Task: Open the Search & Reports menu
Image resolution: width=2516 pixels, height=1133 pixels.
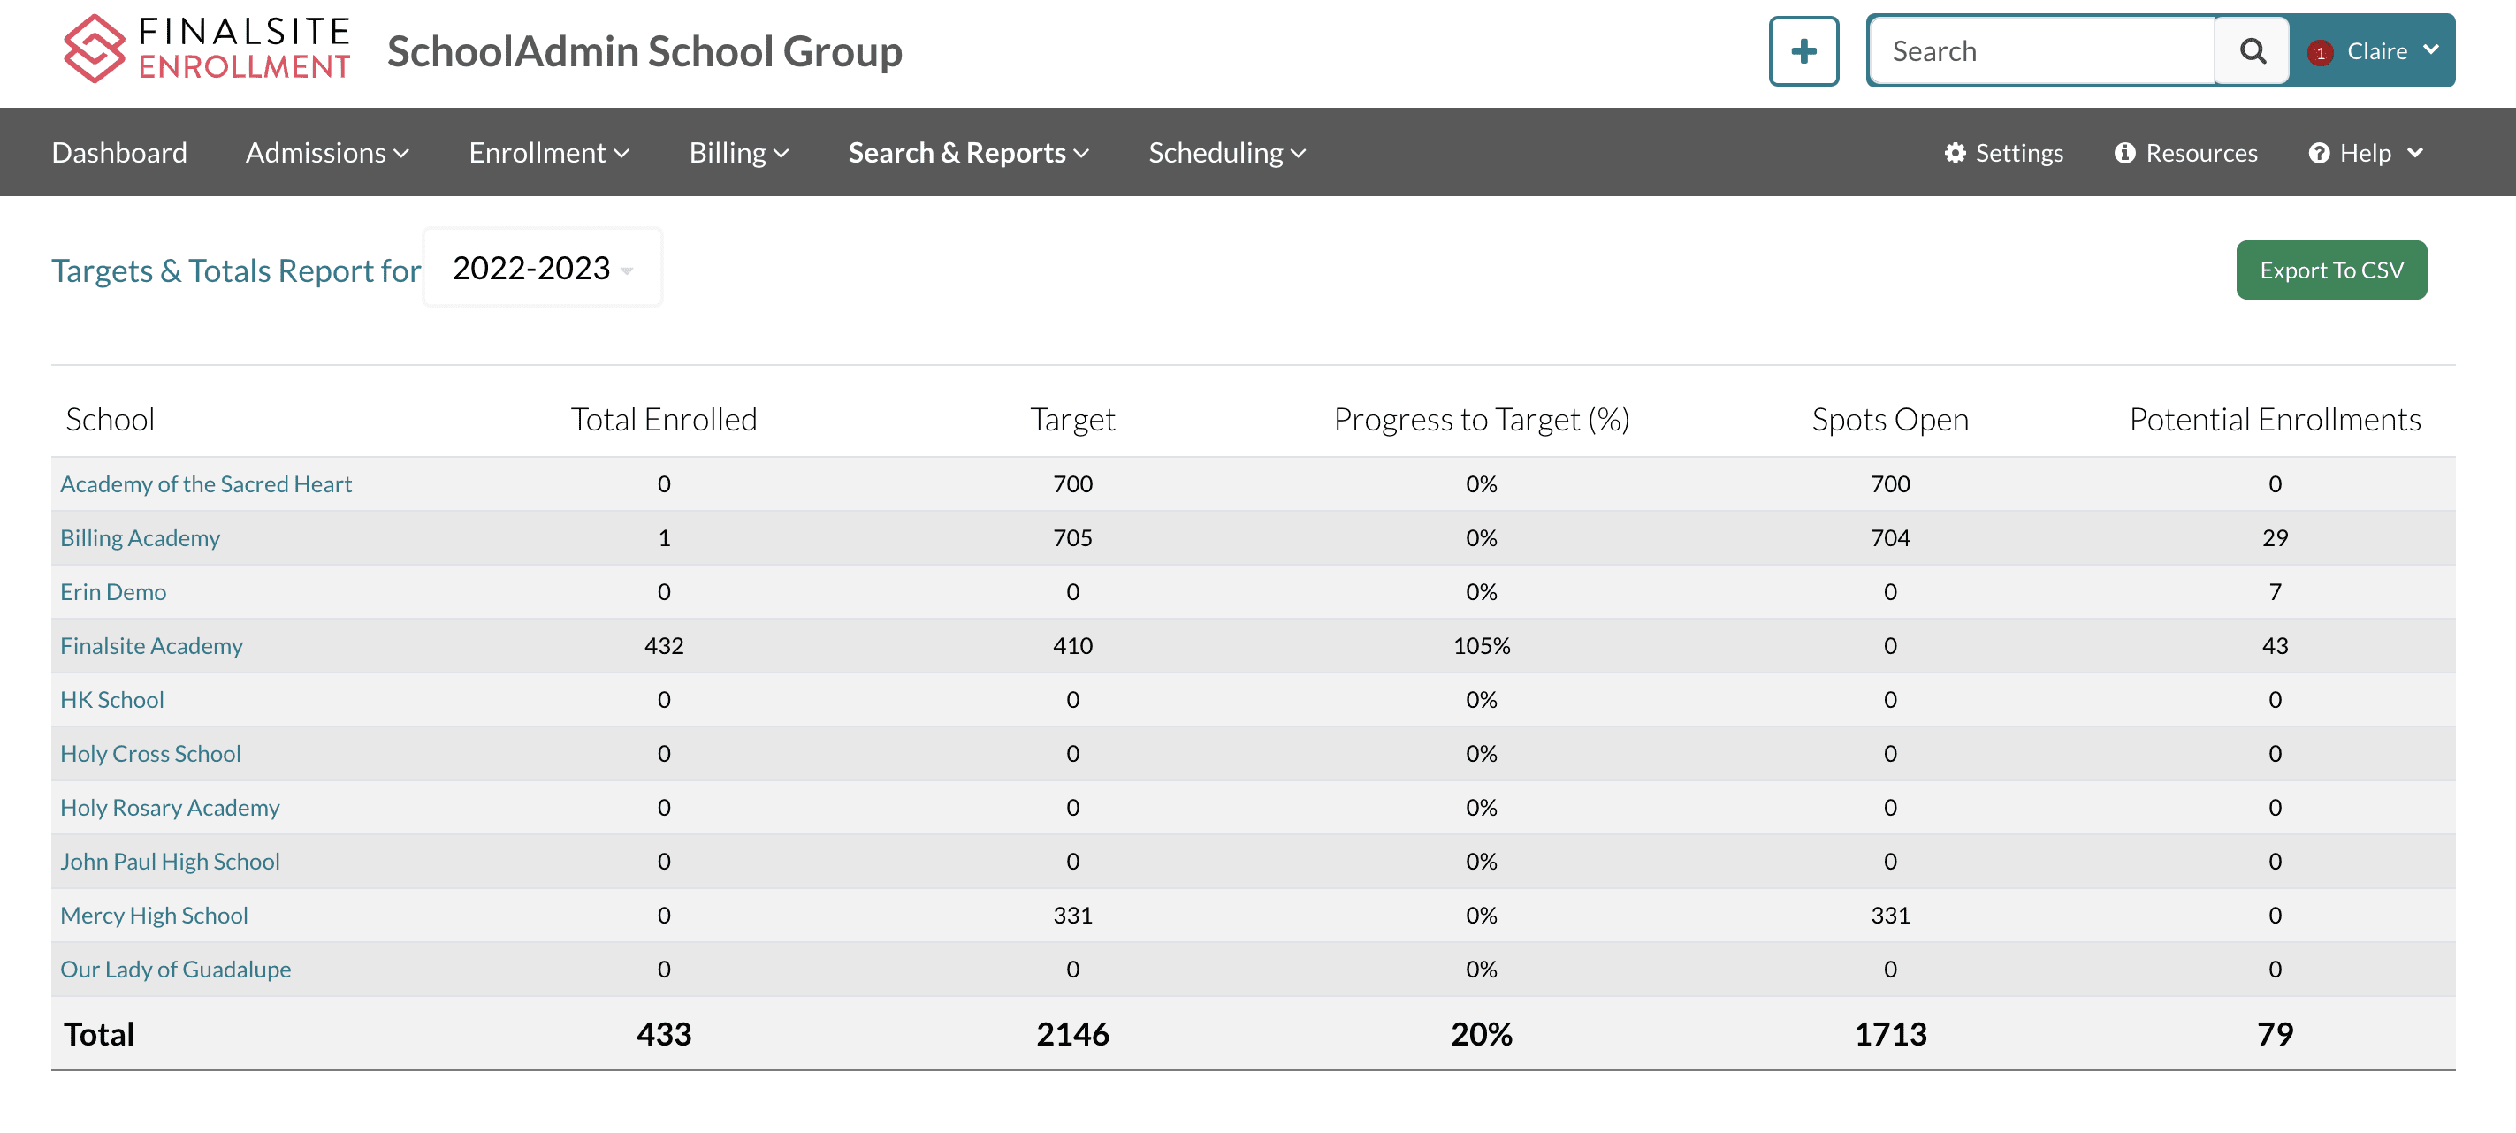Action: coord(968,154)
